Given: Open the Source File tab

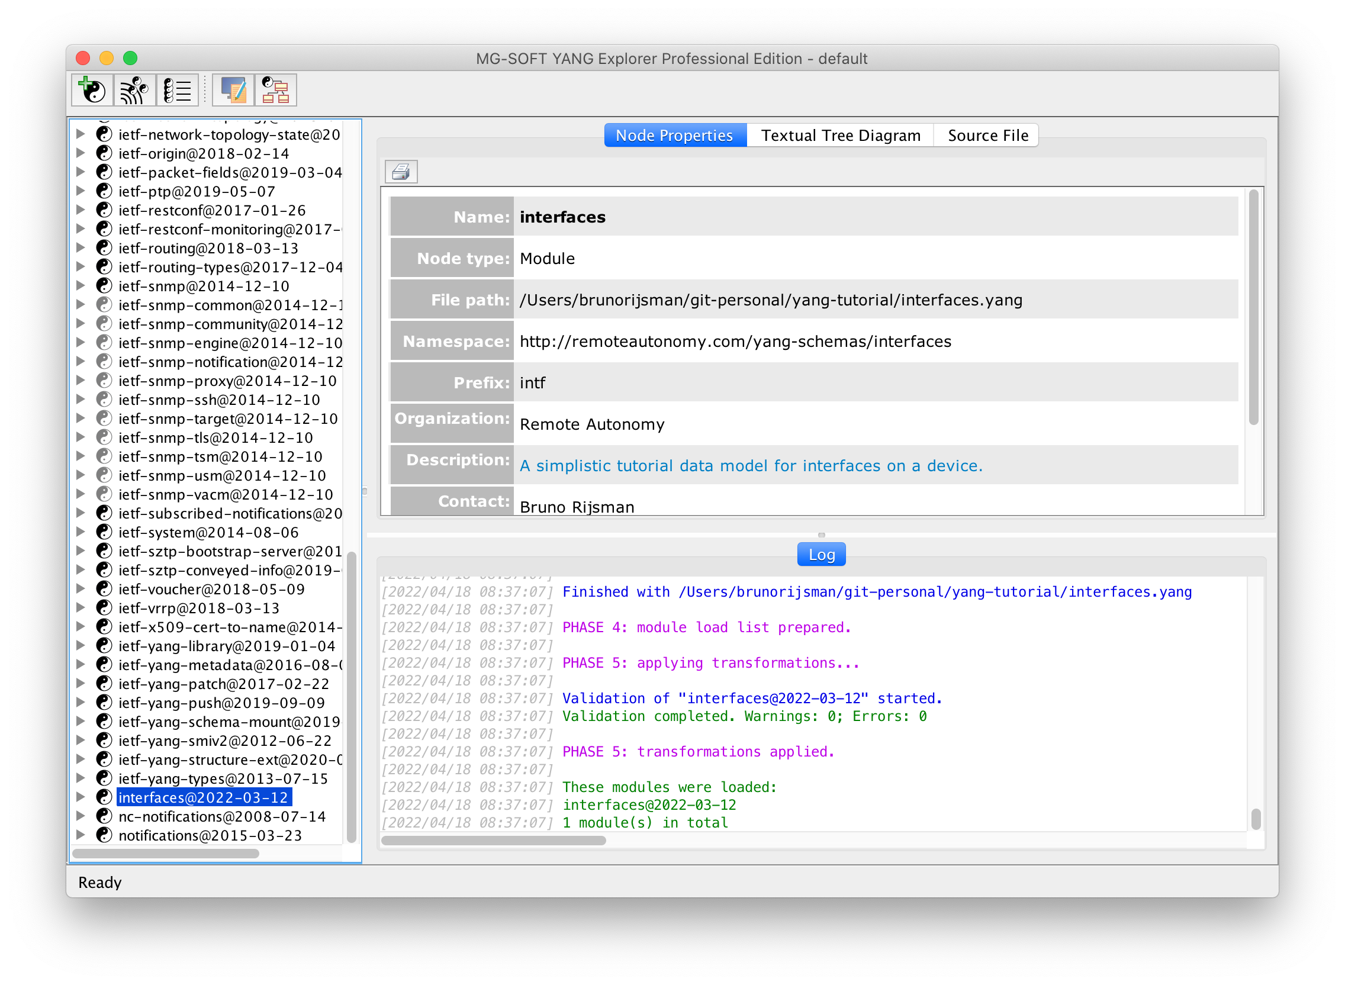Looking at the screenshot, I should click(987, 136).
